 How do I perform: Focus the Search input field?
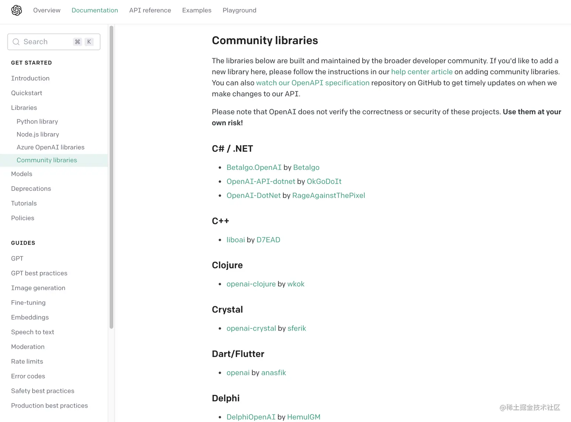point(54,42)
